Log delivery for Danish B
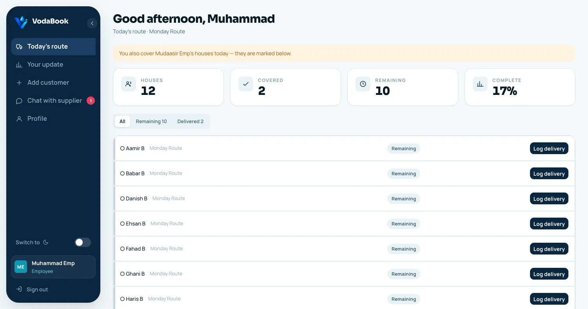 coord(549,199)
